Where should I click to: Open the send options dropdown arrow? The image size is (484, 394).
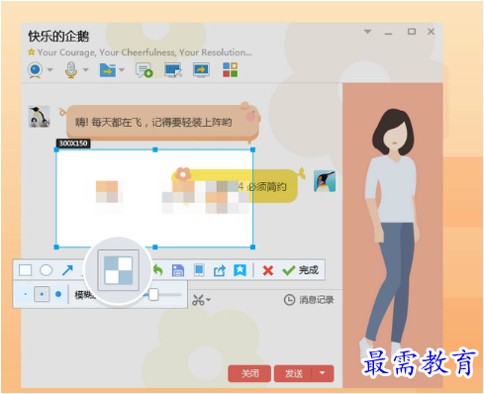323,373
